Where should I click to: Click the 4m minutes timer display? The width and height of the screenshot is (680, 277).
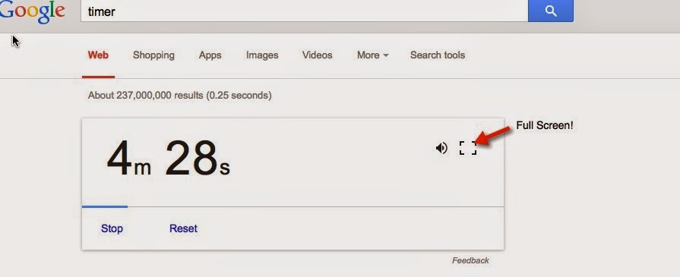pyautogui.click(x=129, y=158)
